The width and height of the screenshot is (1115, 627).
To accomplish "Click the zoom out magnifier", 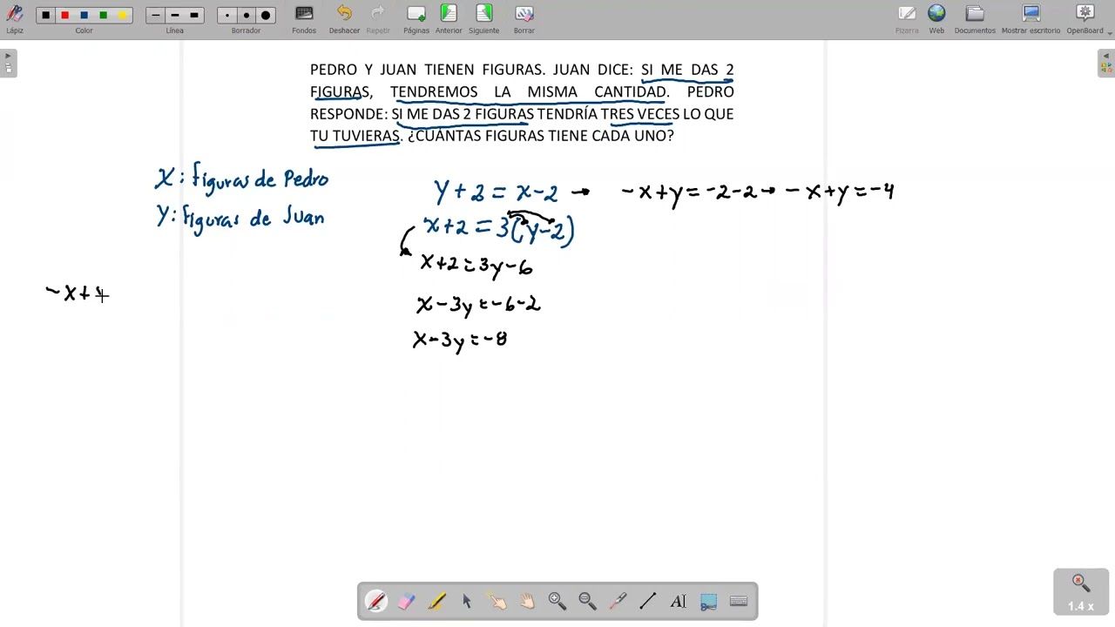I will (x=587, y=601).
